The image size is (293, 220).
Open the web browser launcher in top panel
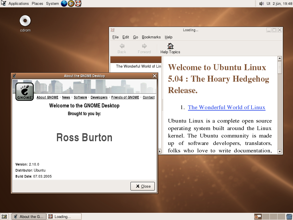click(64, 3)
